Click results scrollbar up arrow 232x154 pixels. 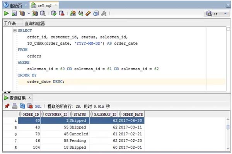click(228, 119)
